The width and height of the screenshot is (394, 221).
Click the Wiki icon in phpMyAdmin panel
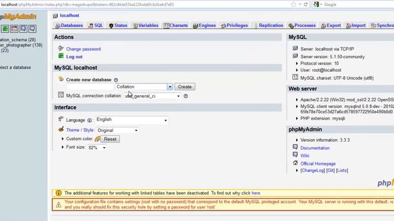click(x=295, y=155)
